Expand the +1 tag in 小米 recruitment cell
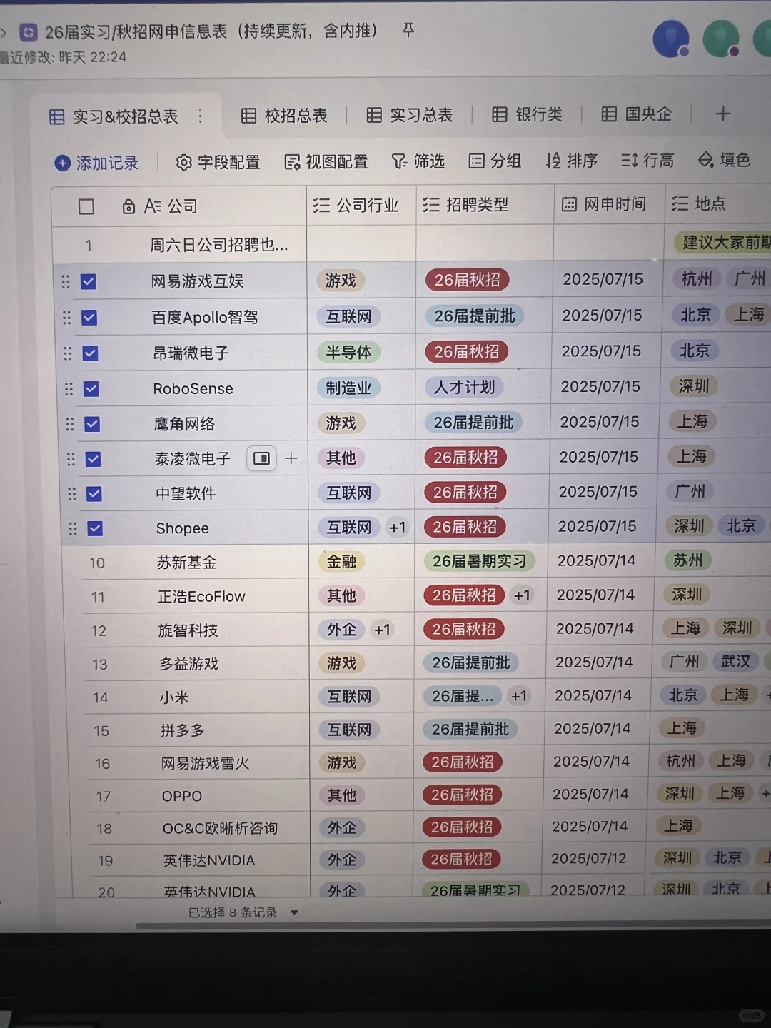 click(519, 696)
